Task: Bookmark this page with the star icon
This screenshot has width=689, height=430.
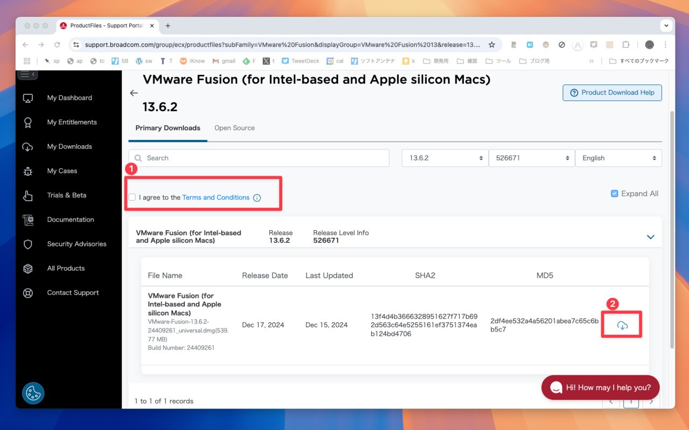Action: (x=491, y=45)
